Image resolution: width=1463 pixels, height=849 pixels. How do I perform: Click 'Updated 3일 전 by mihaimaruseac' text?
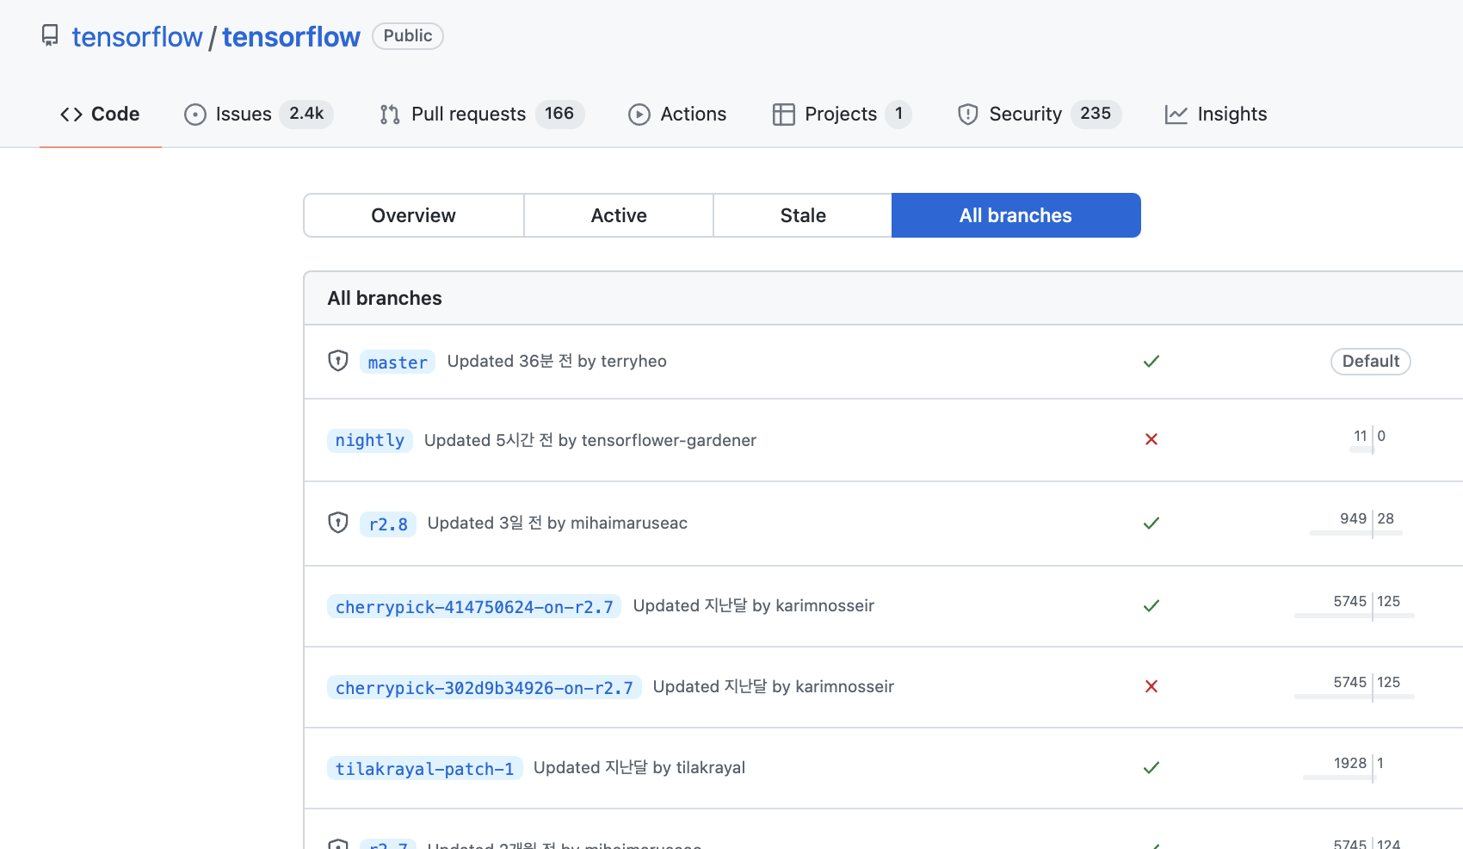pos(558,523)
